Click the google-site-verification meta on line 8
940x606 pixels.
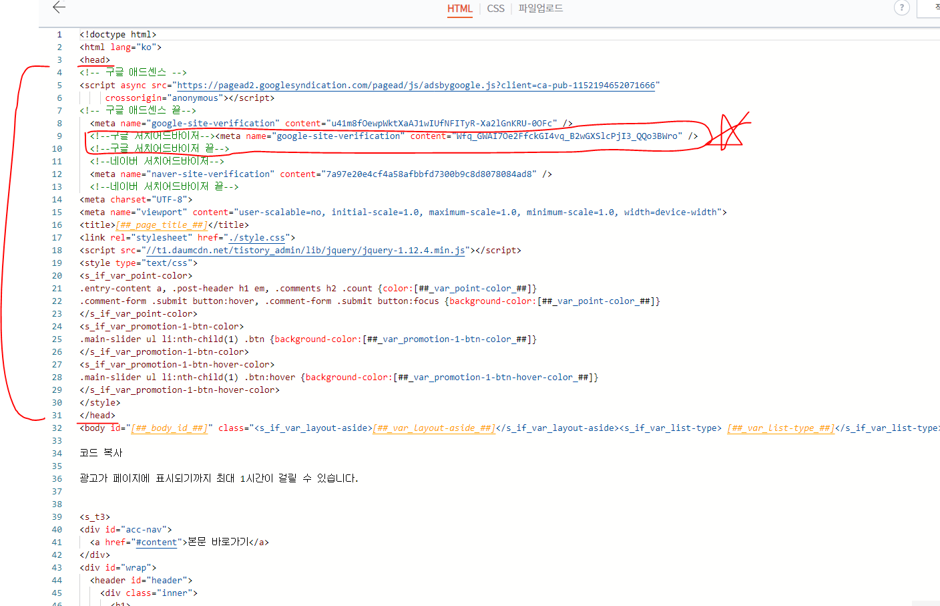[332, 124]
